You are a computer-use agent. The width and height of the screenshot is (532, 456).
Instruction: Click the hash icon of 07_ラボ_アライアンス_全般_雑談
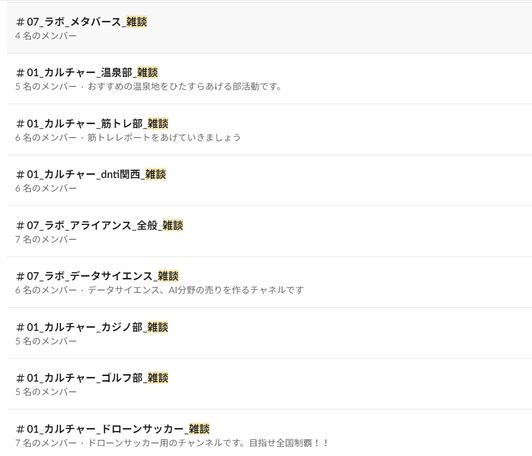(20, 225)
